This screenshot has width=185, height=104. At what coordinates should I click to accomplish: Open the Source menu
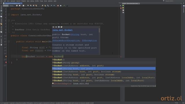(18, 1)
